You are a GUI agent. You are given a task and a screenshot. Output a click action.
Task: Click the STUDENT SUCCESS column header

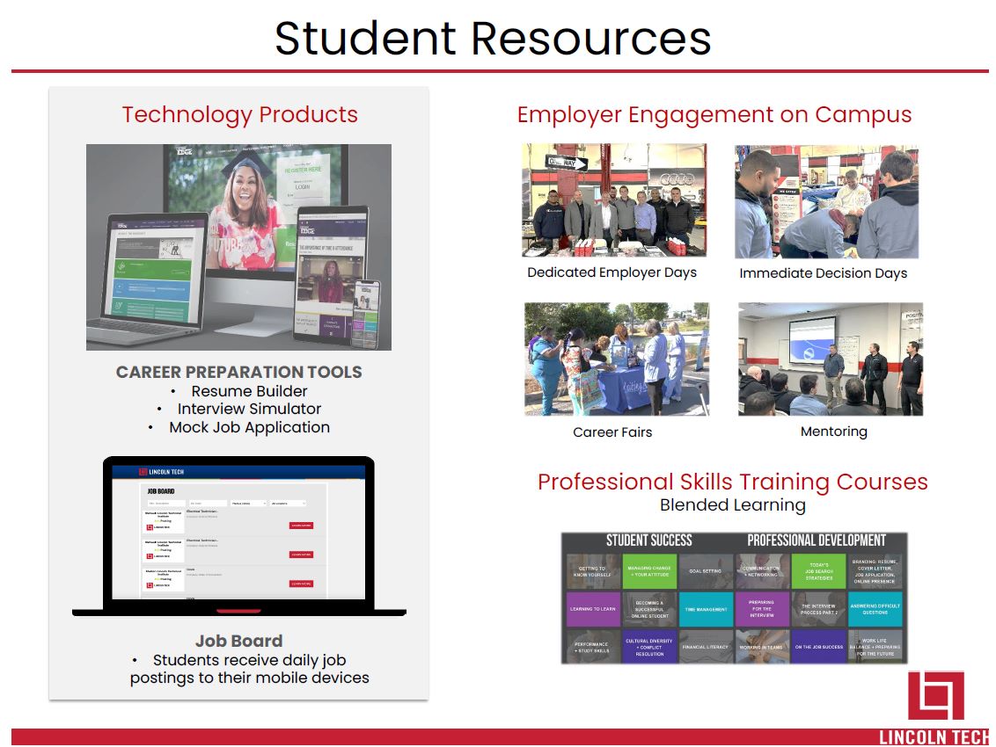(x=648, y=540)
